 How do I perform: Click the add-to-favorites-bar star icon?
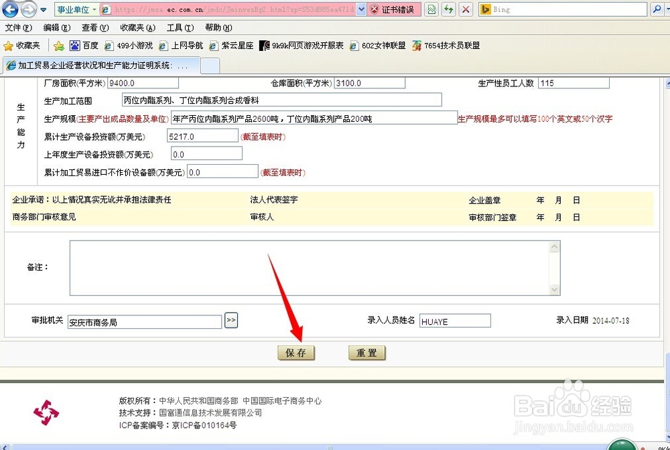coord(59,46)
